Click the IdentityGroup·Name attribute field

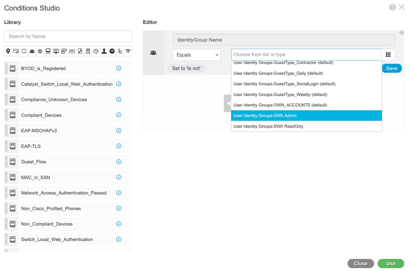[x=284, y=40]
